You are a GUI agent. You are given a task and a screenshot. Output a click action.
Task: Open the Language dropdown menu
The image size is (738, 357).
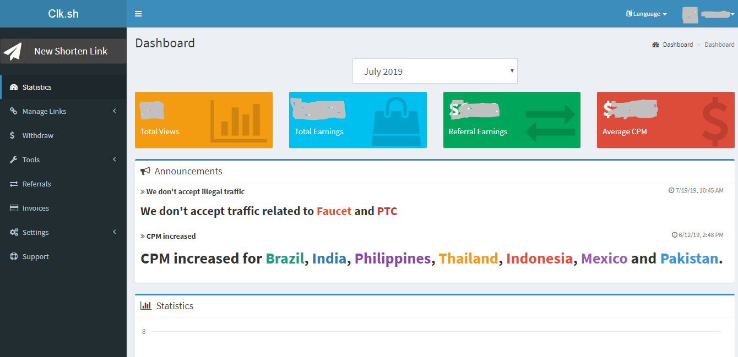click(x=647, y=14)
